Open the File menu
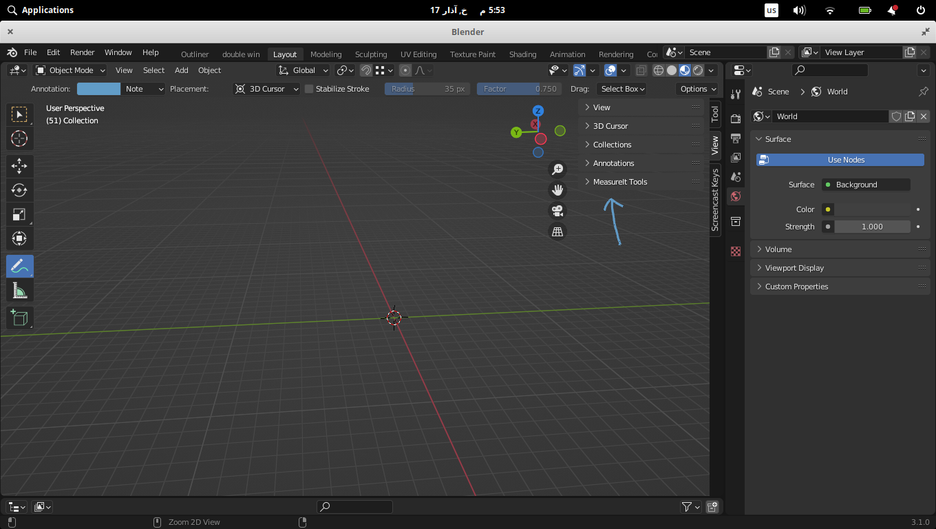Screen dimensions: 936x529 30,52
